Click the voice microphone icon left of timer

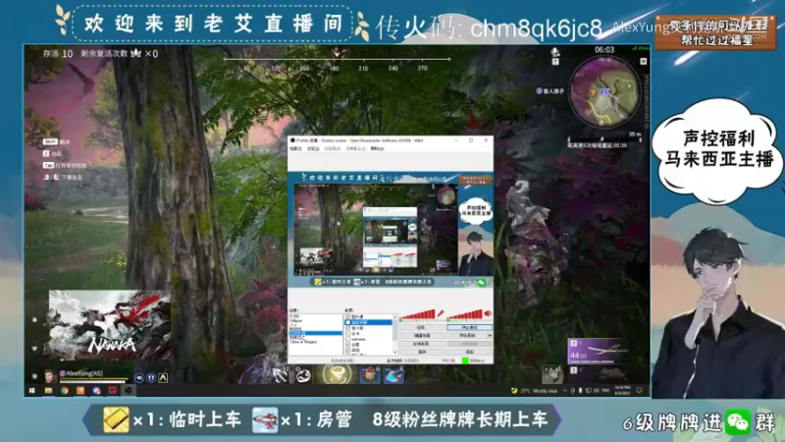coord(554,52)
